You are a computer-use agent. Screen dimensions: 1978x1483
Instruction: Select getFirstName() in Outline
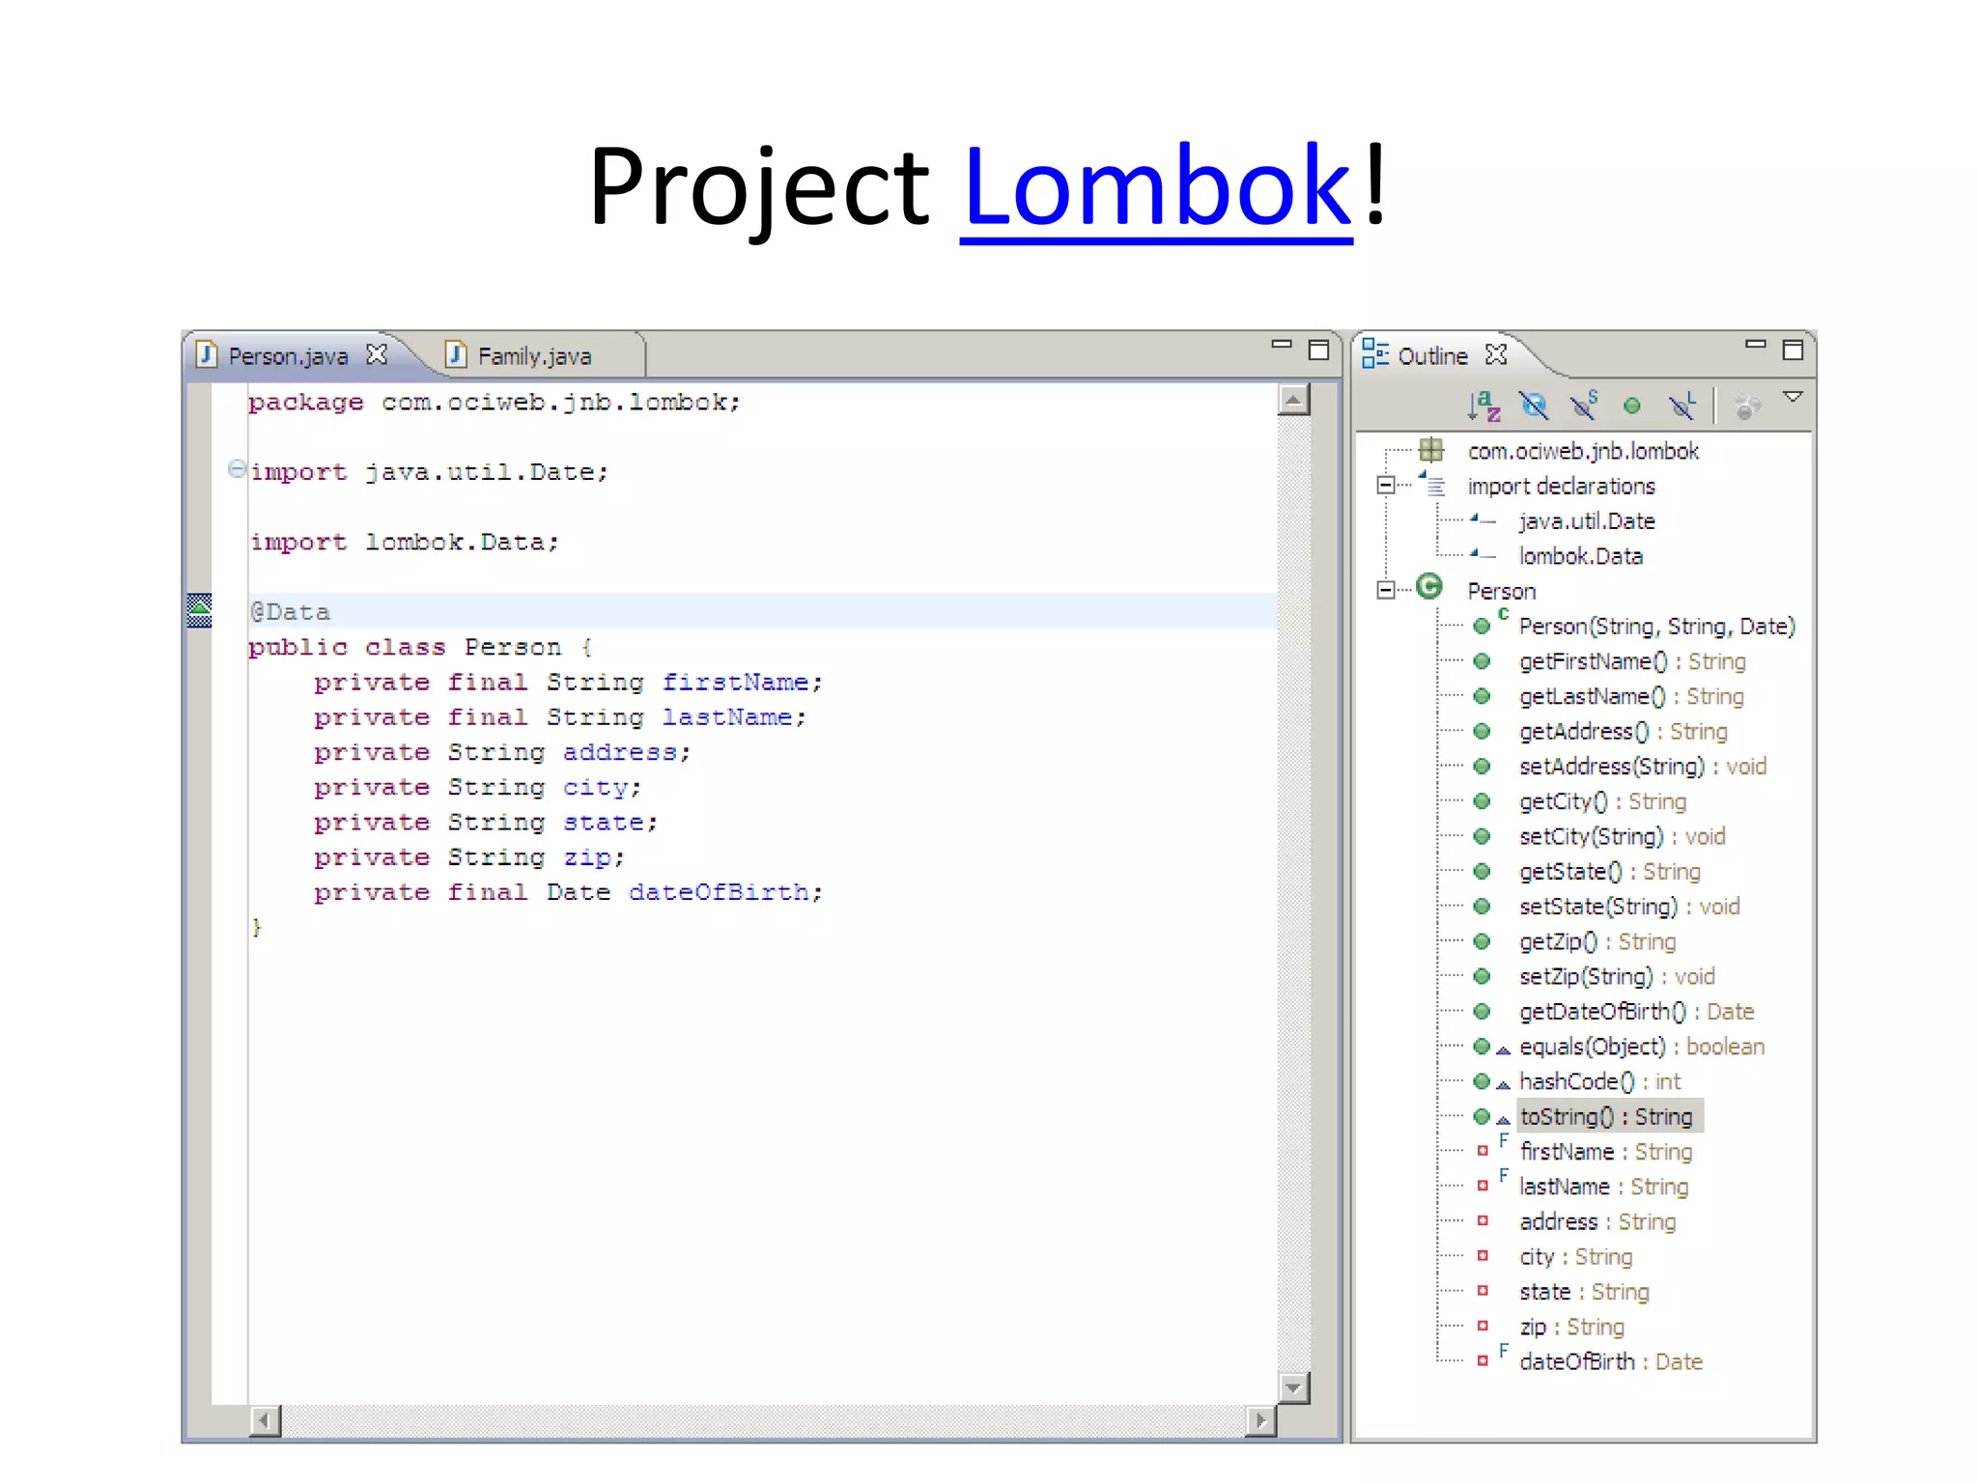coord(1632,661)
